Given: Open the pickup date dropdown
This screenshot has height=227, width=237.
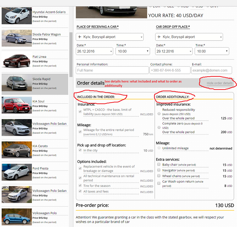Looking at the screenshot, I should pyautogui.click(x=94, y=51).
